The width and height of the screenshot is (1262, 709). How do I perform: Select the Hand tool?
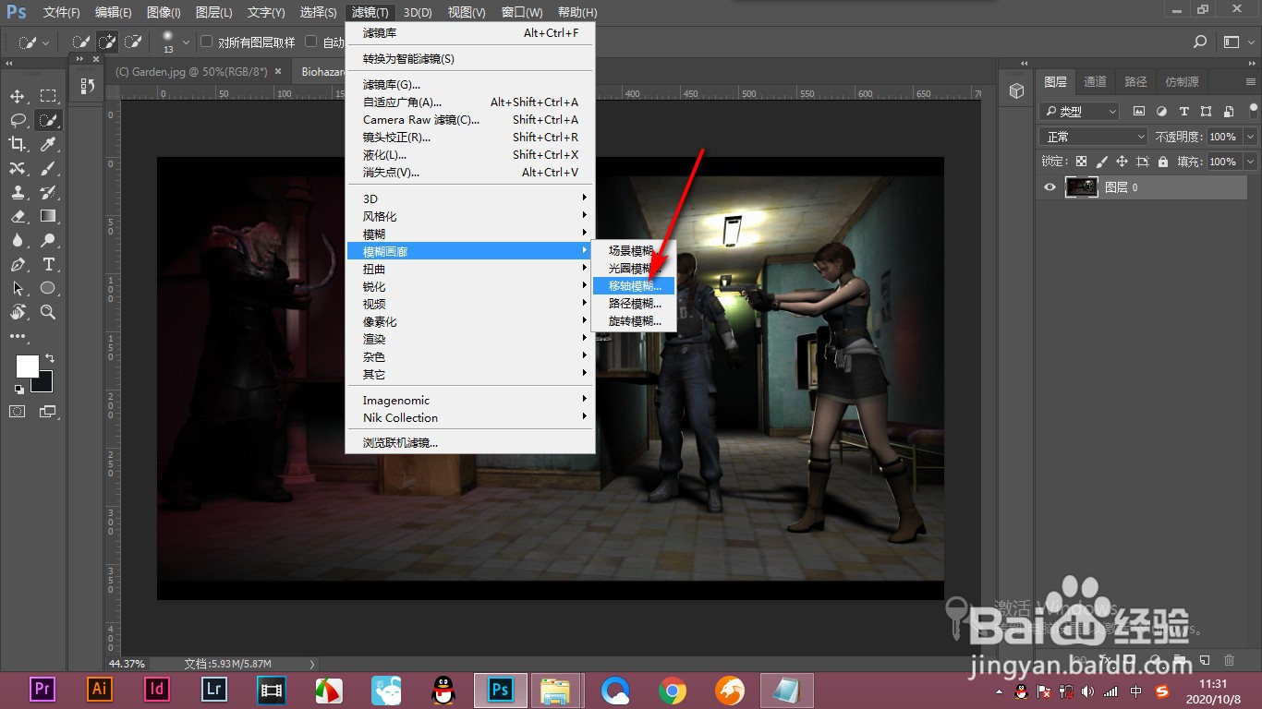pyautogui.click(x=18, y=312)
